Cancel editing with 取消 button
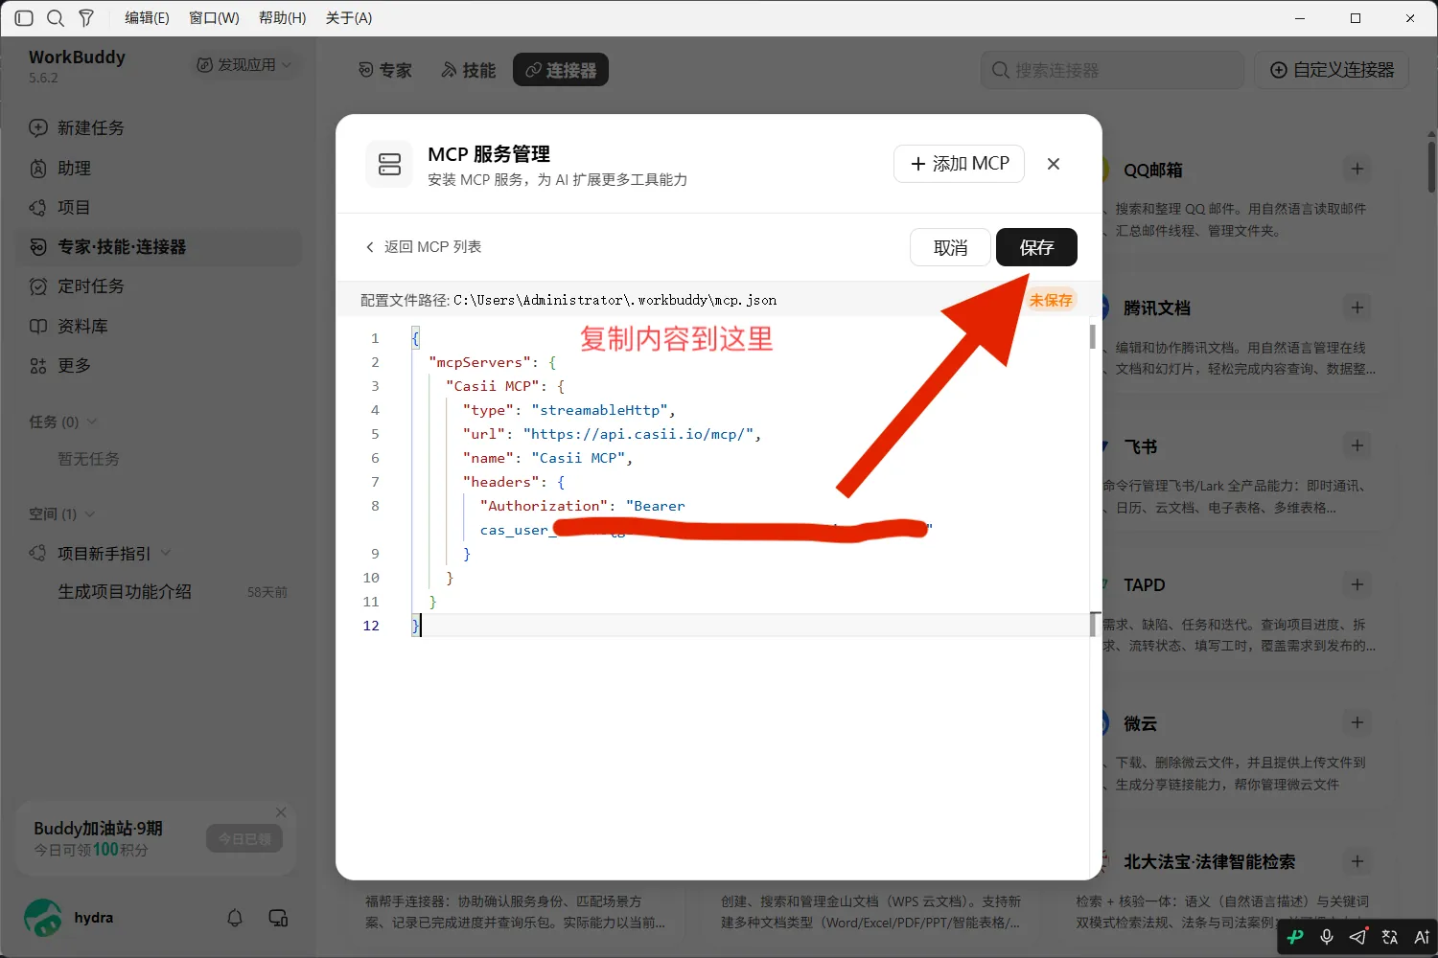 click(x=950, y=247)
